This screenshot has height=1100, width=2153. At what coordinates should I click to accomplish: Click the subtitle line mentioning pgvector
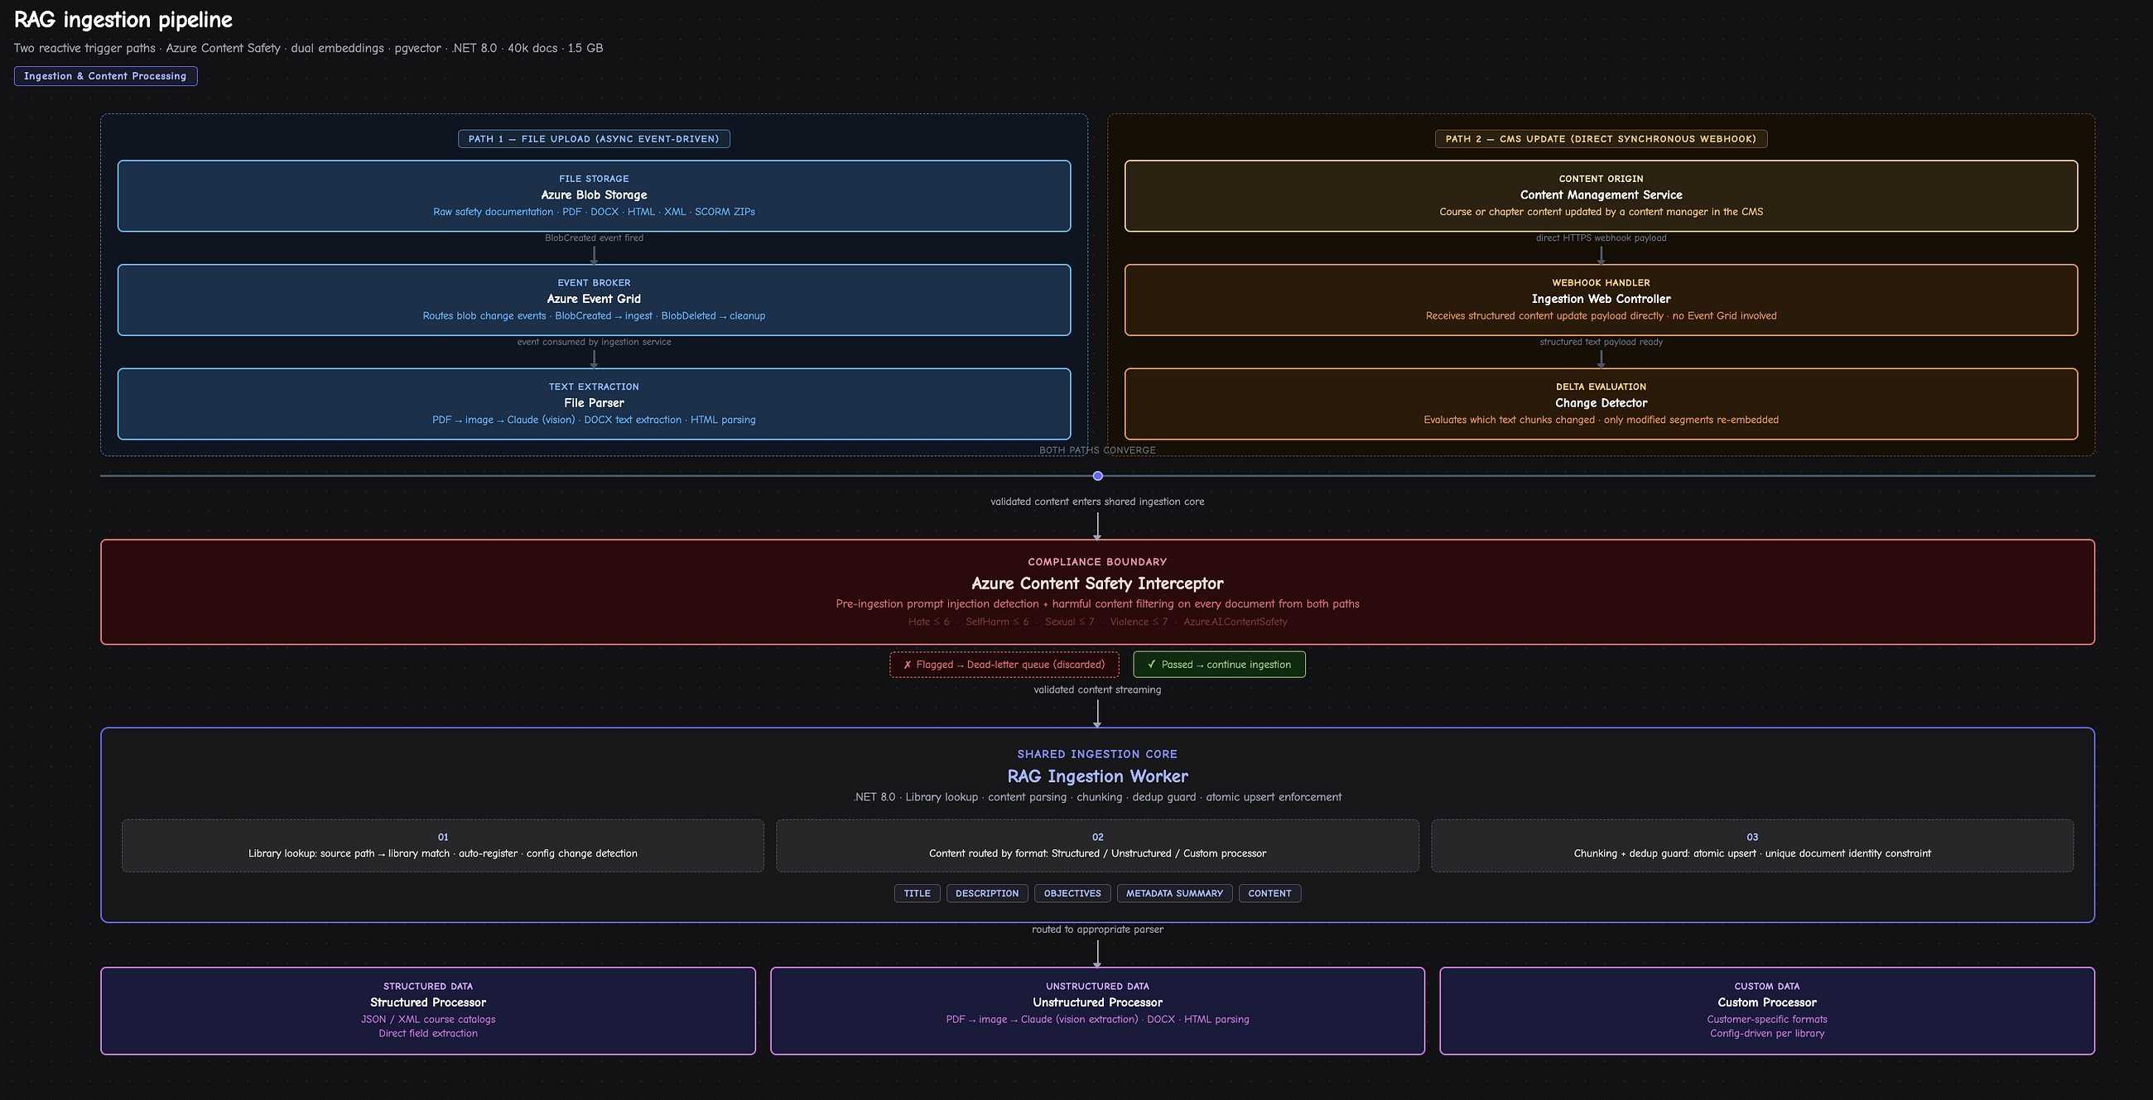click(308, 49)
